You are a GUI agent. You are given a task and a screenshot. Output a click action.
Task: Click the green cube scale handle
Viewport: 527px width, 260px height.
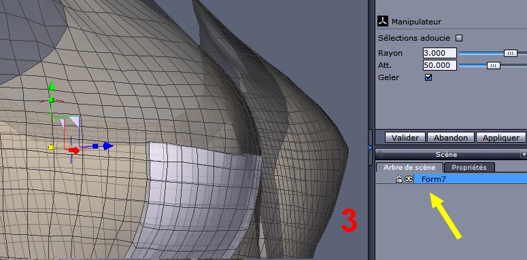52,100
